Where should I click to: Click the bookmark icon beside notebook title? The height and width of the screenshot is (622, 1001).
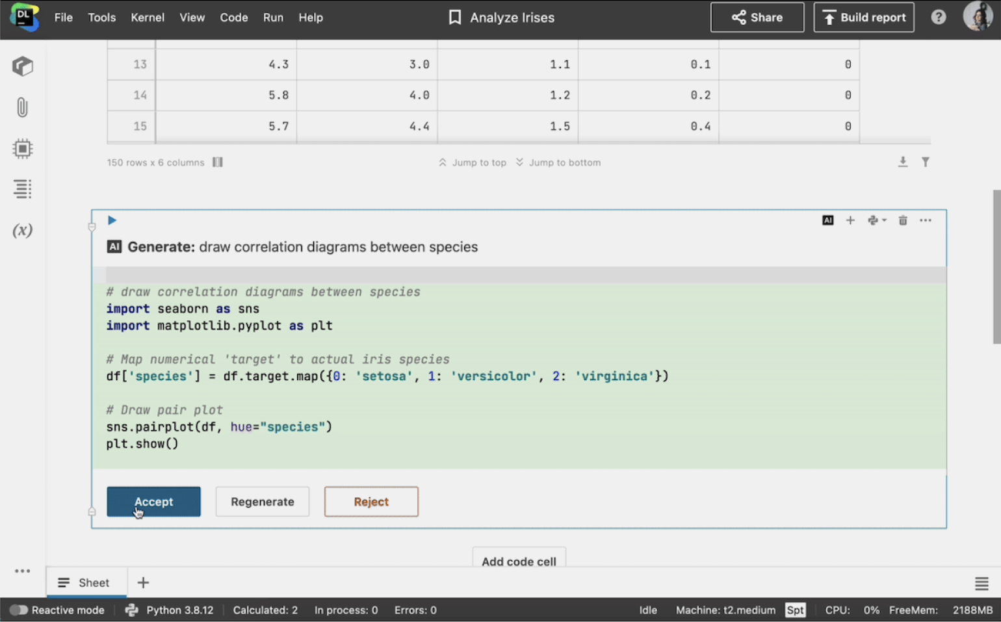455,18
